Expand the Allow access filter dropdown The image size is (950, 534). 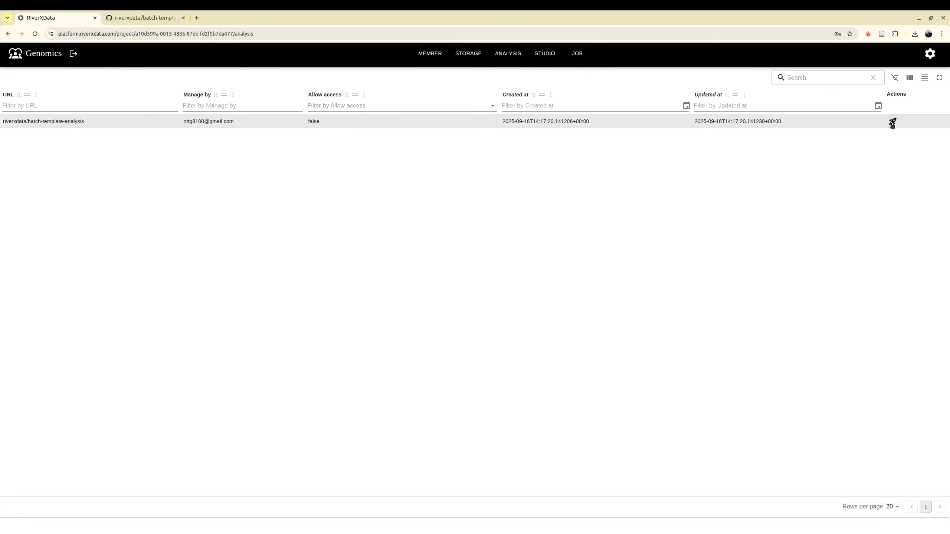(492, 106)
